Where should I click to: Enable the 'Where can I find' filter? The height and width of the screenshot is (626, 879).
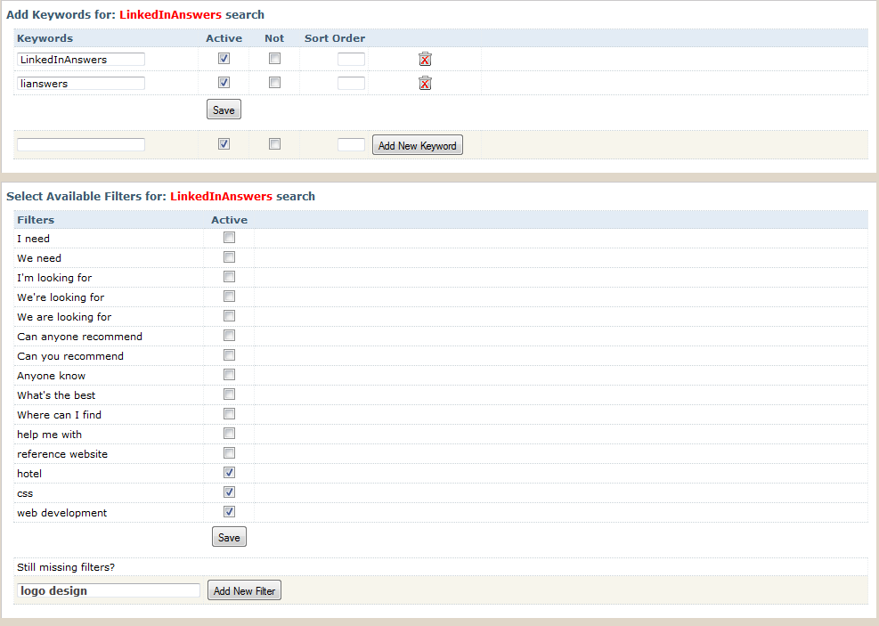click(x=229, y=414)
